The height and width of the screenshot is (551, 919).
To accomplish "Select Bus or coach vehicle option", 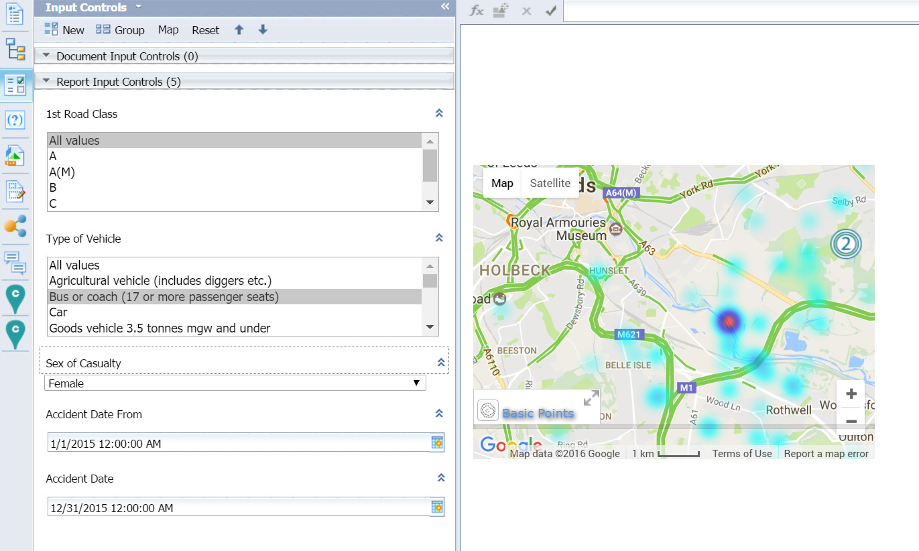I will click(235, 296).
